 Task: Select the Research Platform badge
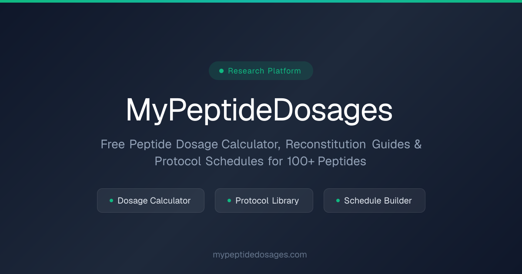point(261,70)
